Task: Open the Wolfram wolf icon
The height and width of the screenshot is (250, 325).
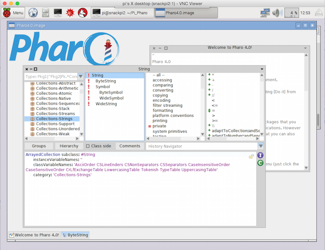Action: pyautogui.click(x=82, y=13)
